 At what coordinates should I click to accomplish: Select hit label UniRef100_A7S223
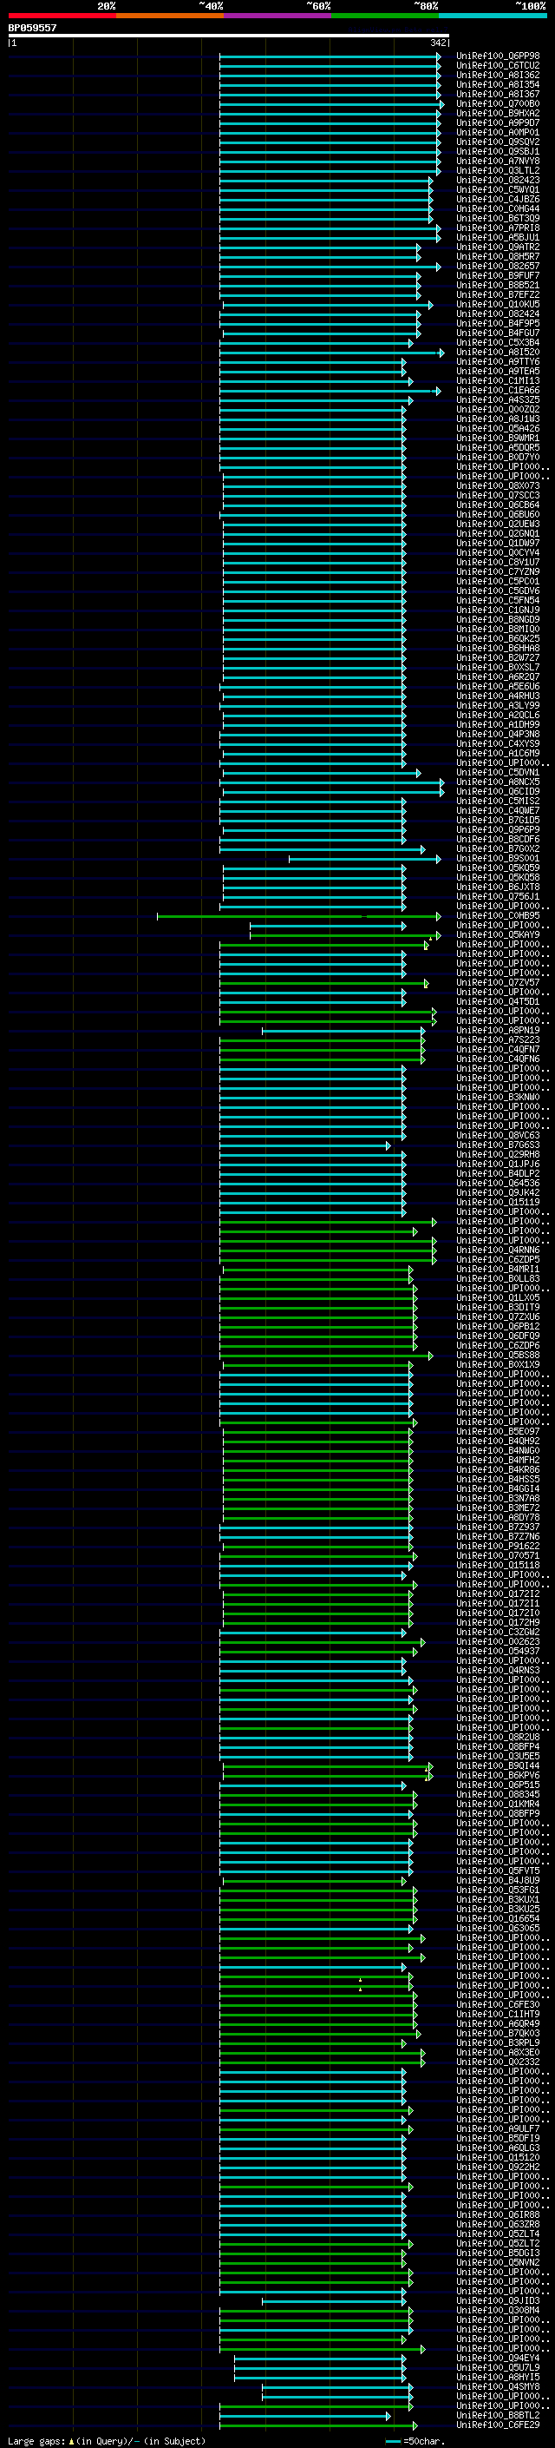497,1039
